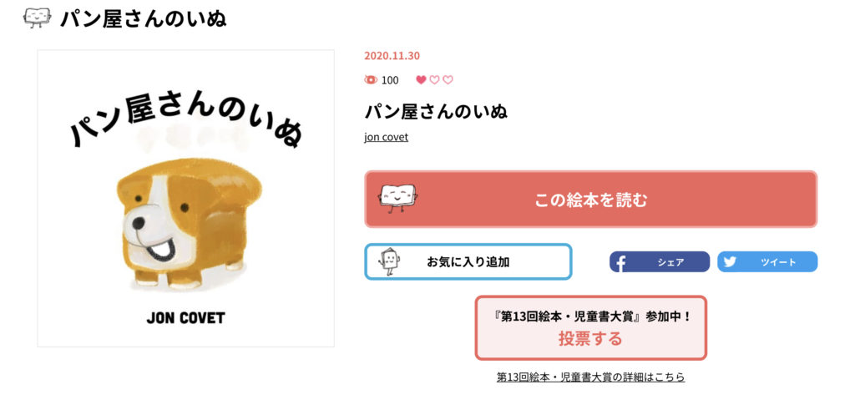The height and width of the screenshot is (400, 855).
Task: Open 第13回絵本・児童書大賞の詳細はこちら link
Action: click(x=590, y=377)
